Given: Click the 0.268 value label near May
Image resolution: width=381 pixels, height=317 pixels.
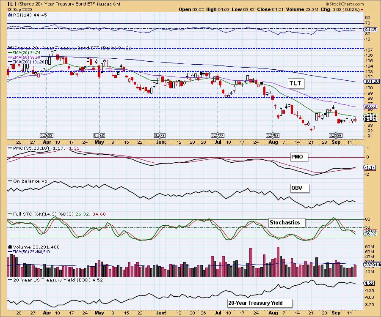Looking at the screenshot, I should (x=99, y=135).
